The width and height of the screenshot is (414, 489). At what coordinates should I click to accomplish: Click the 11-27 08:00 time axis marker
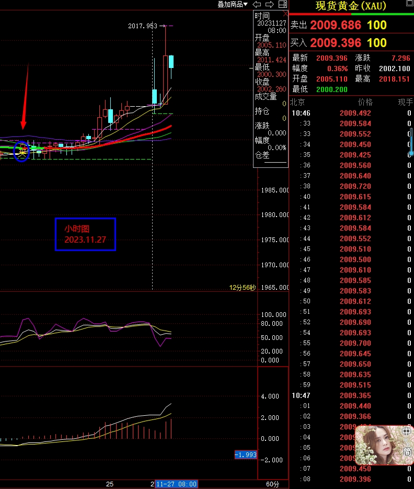tap(177, 484)
